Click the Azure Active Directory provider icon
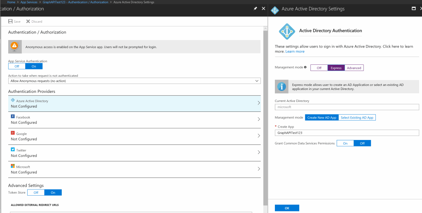This screenshot has width=422, height=213. (13, 100)
